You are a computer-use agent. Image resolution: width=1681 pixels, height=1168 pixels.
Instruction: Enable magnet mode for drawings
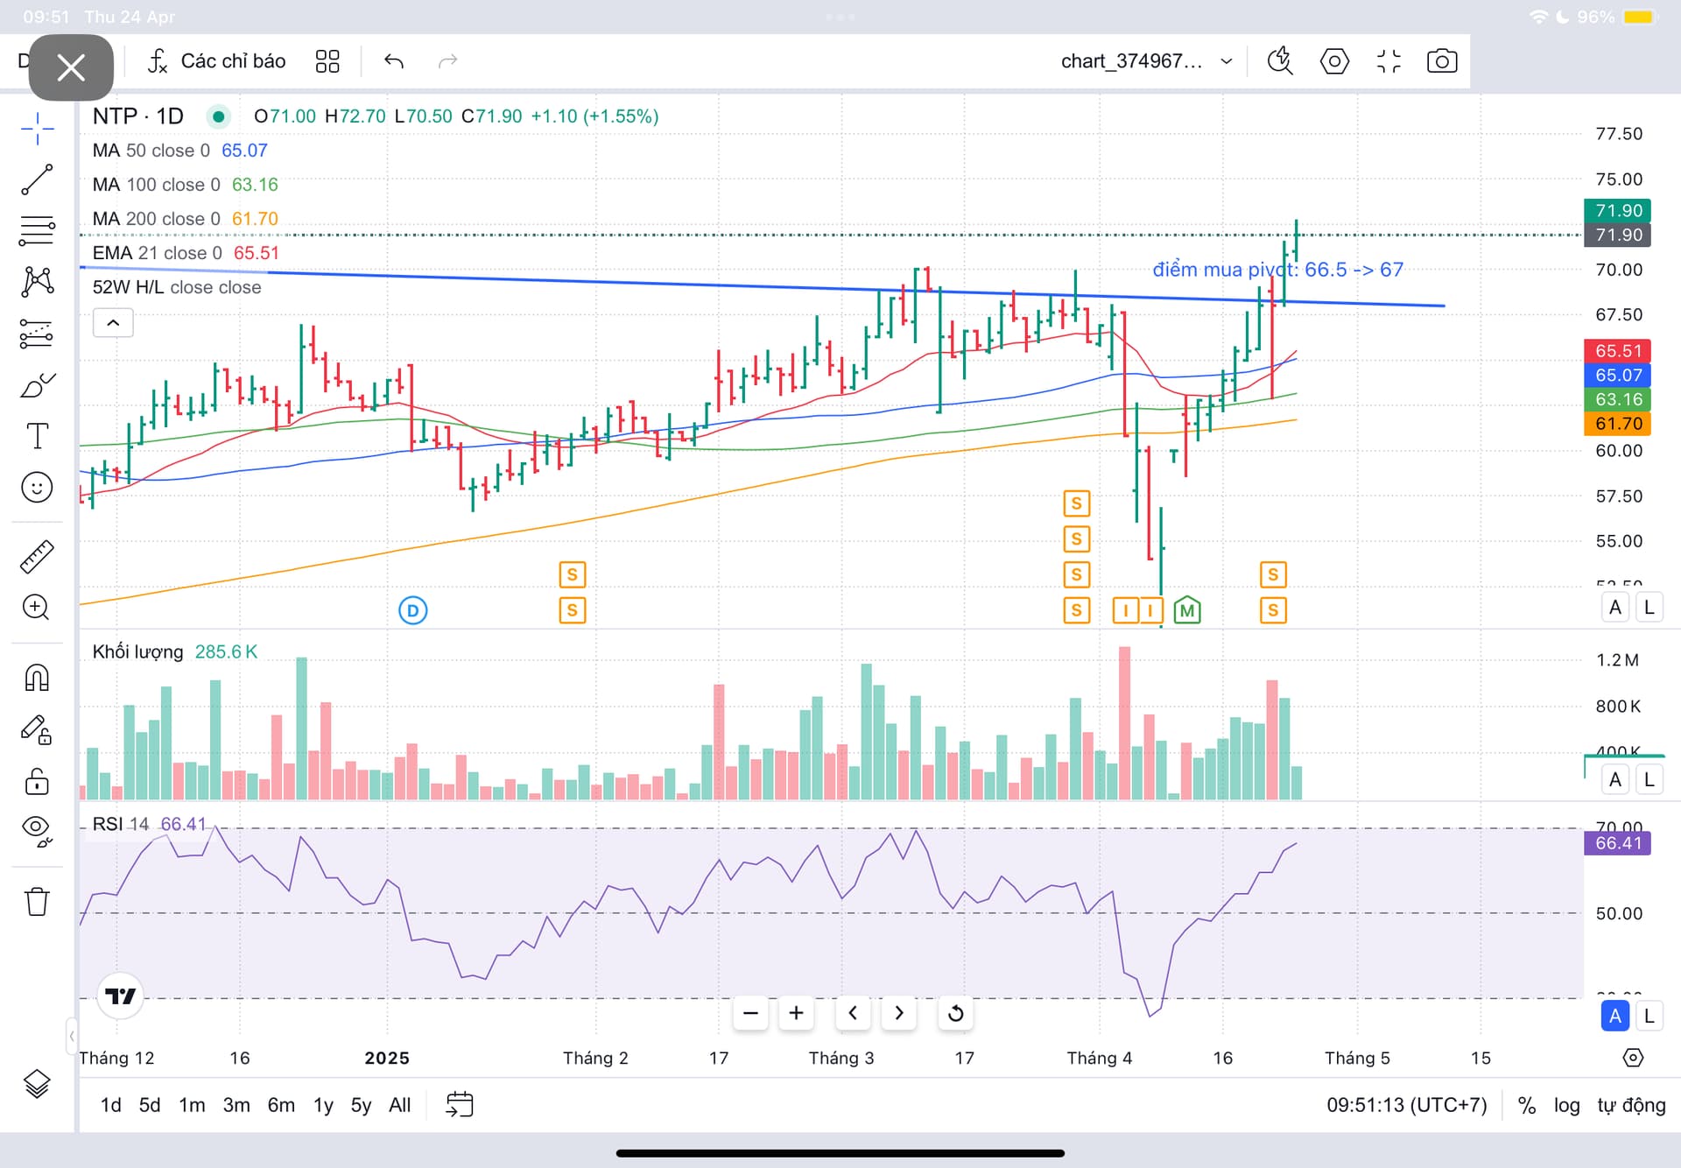37,678
